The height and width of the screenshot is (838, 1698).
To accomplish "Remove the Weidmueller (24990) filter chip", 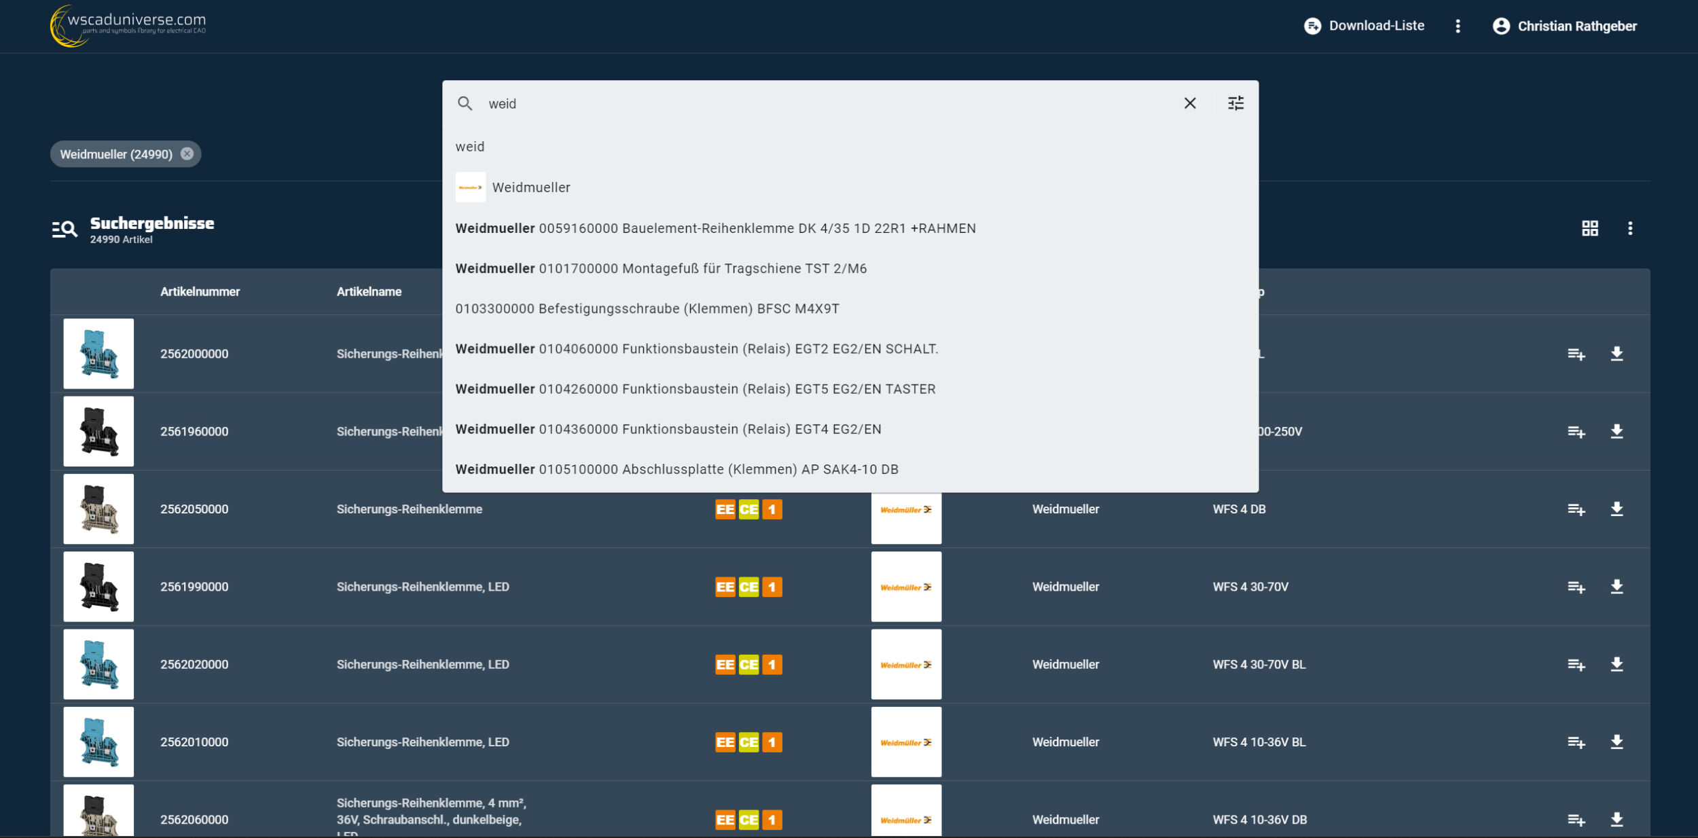I will click(x=187, y=154).
